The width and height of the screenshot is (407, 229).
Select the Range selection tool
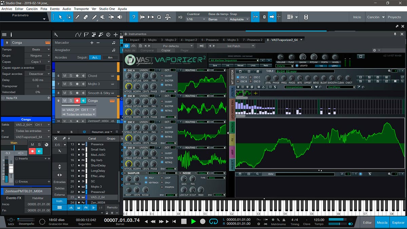69,17
